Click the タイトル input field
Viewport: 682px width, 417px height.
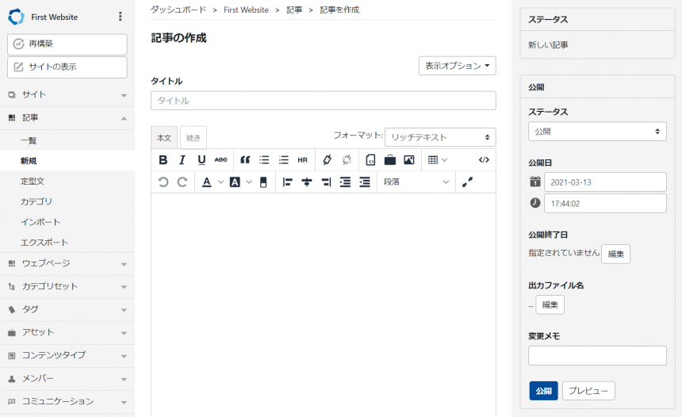click(x=324, y=101)
